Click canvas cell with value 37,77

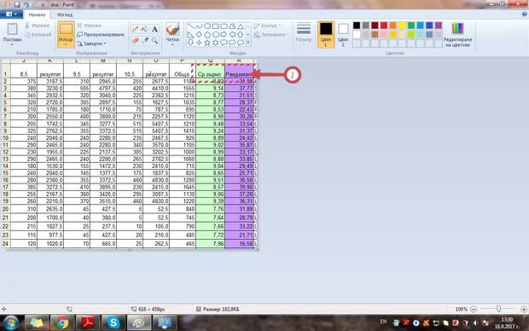(x=239, y=89)
